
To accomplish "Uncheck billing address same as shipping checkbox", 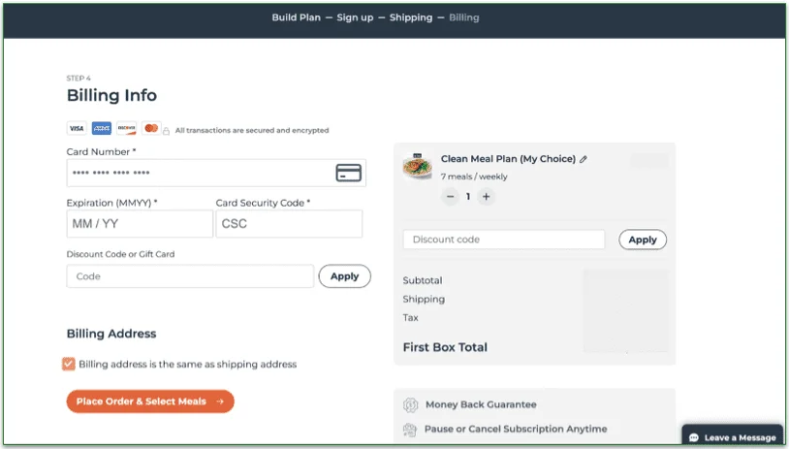I will pos(69,364).
